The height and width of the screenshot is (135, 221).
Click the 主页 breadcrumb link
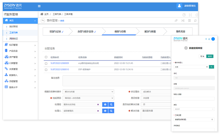[x=46, y=14]
